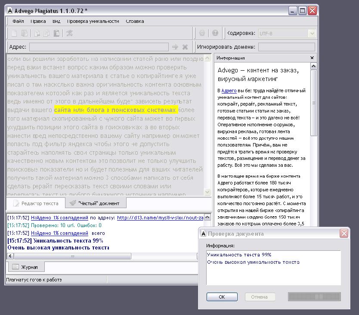Select the Журнал tab

point(26,267)
